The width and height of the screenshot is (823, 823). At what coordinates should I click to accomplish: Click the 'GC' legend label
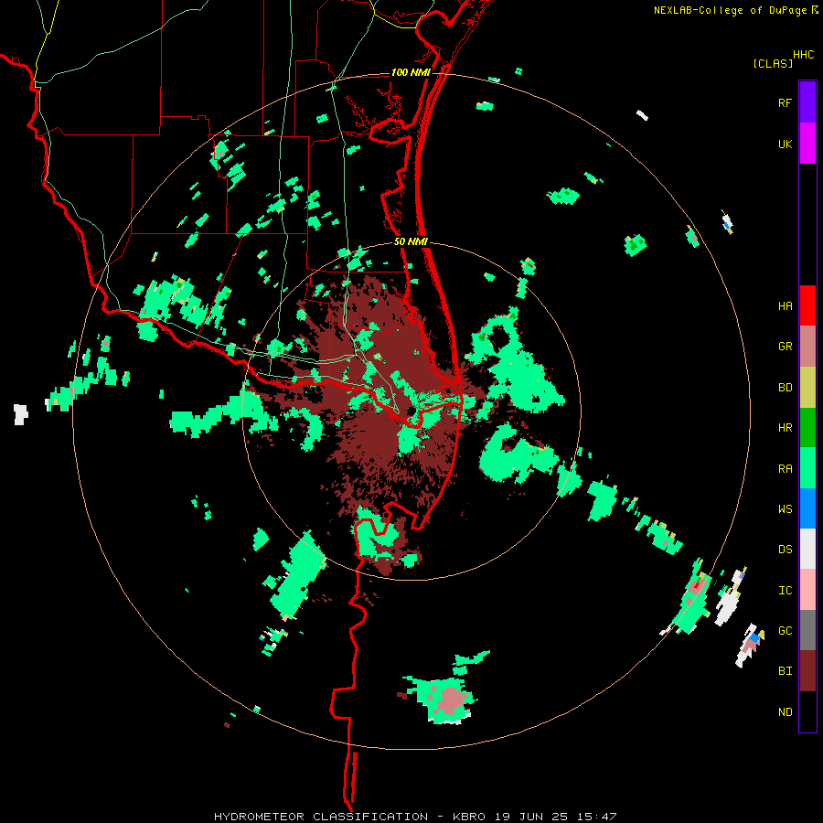point(785,631)
